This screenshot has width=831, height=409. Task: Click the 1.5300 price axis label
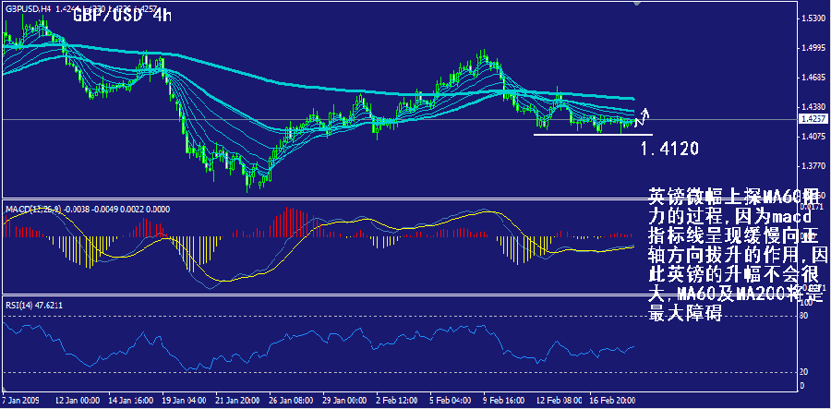tap(814, 18)
